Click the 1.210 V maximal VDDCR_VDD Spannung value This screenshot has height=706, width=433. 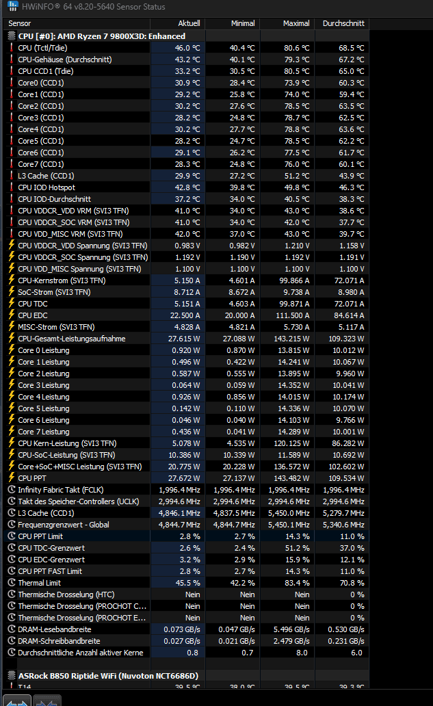pos(297,246)
